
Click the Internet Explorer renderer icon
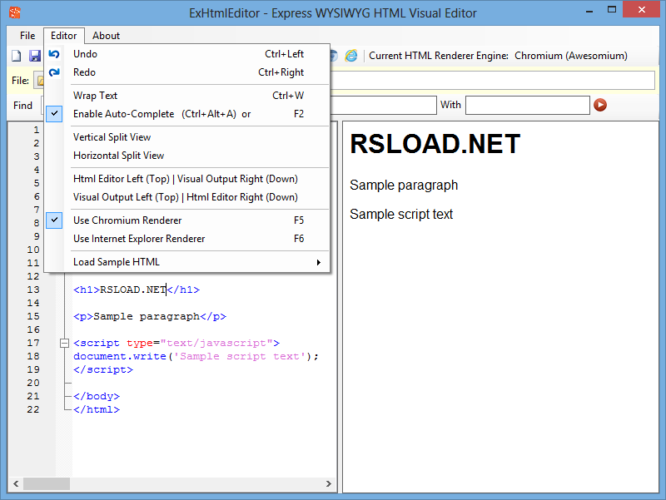coord(351,56)
